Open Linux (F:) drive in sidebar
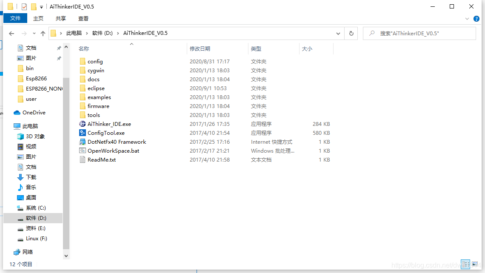485x273 pixels. coord(32,239)
